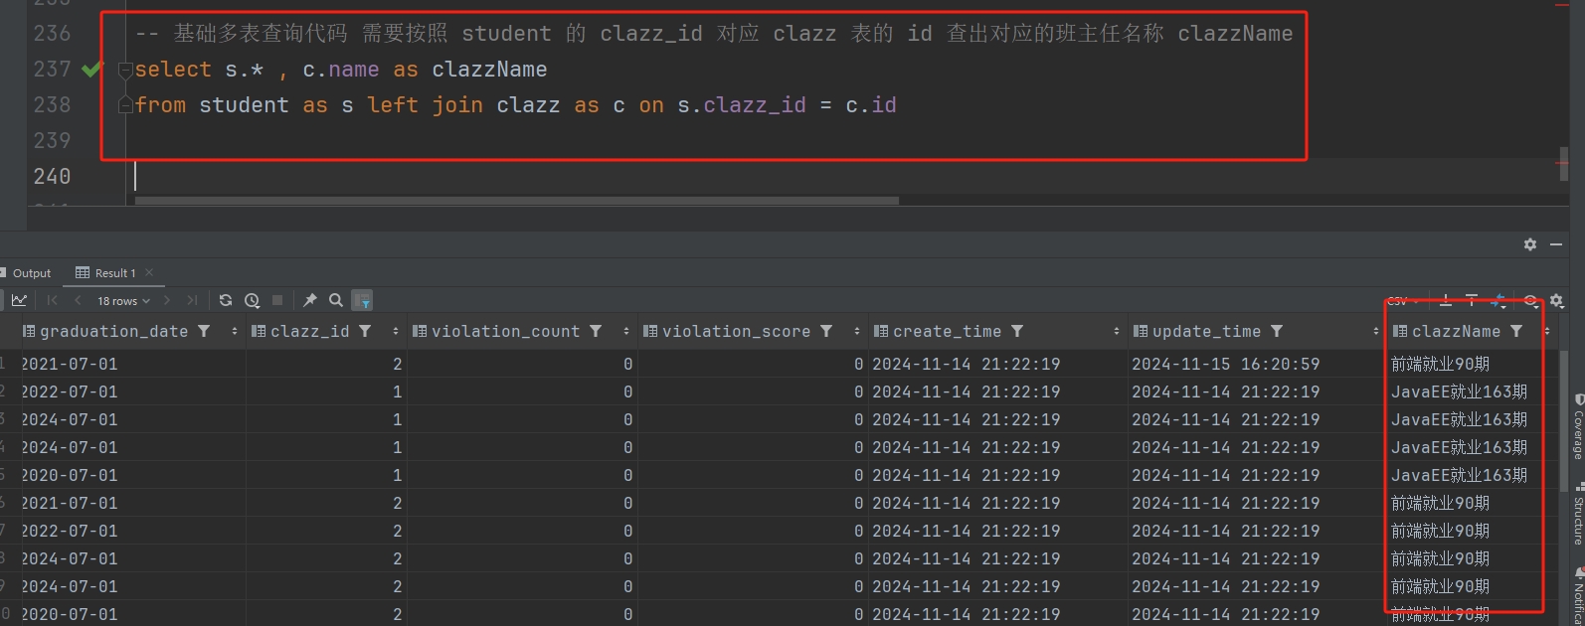Select the Result 1 tab
Image resolution: width=1585 pixels, height=626 pixels.
[x=114, y=273]
